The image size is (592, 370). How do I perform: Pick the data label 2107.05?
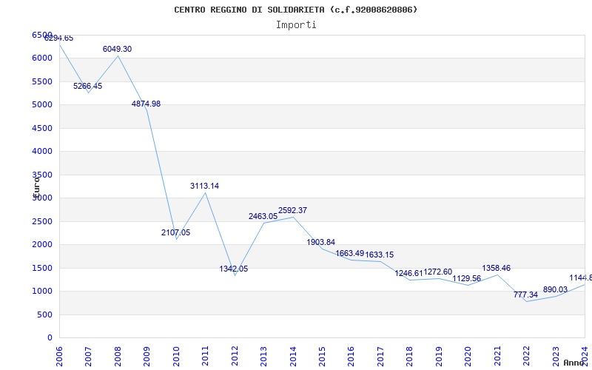click(175, 232)
